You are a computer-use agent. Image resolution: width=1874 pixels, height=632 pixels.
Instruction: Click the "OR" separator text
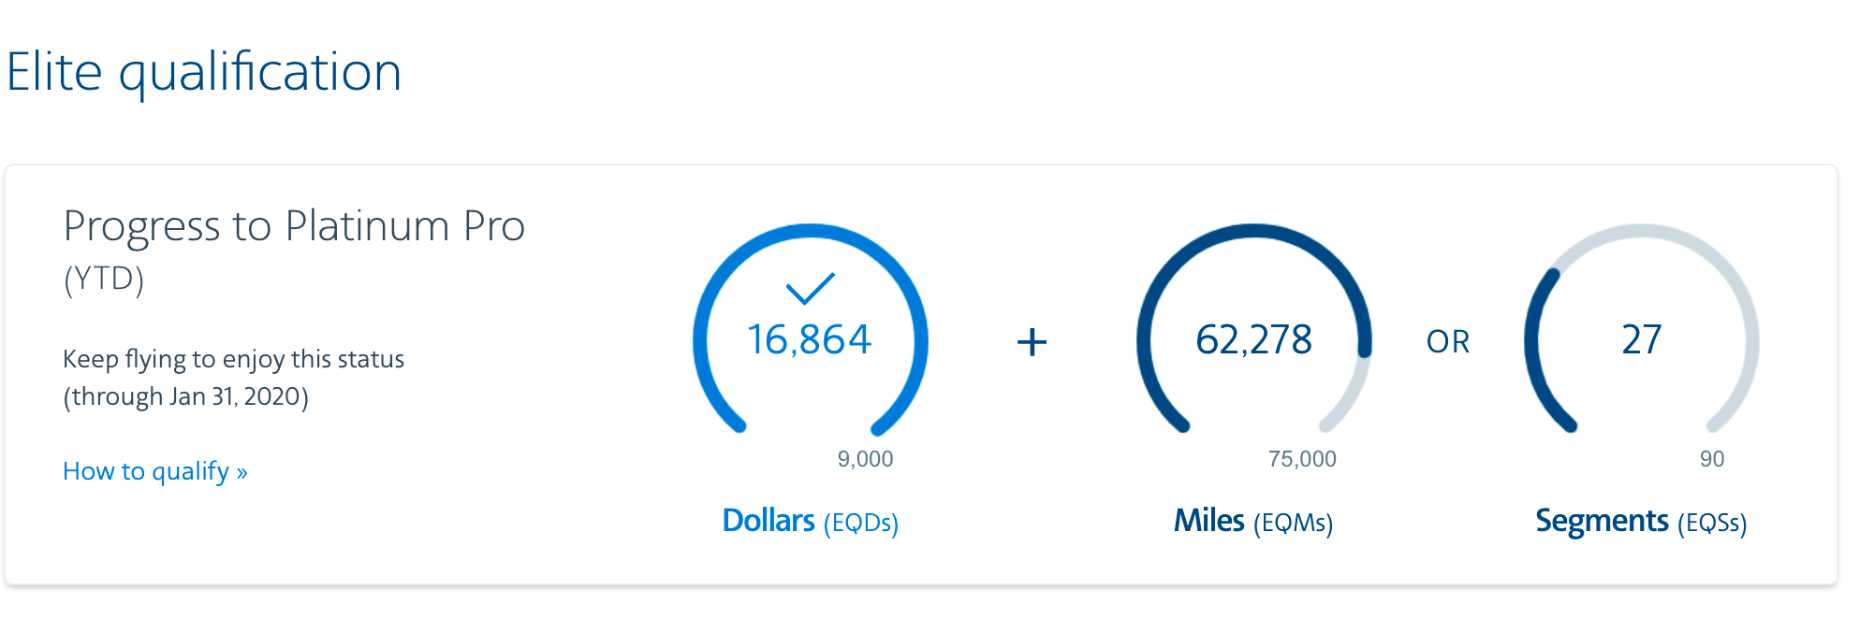(1448, 342)
